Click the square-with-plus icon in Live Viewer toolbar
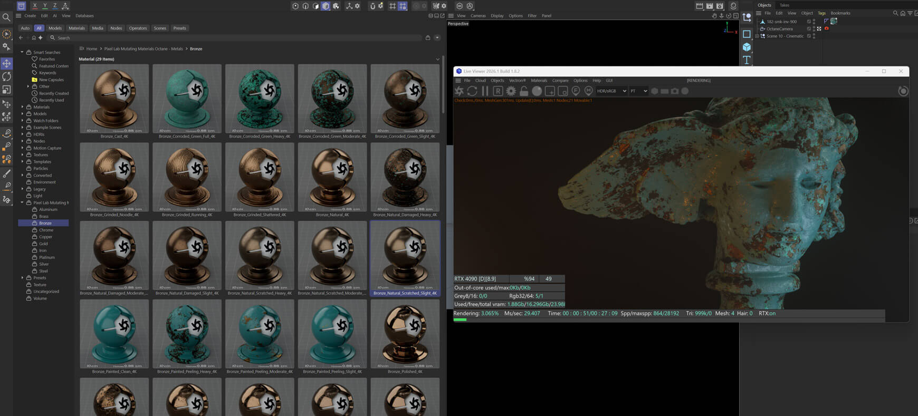Viewport: 918px width, 416px height. click(x=550, y=91)
